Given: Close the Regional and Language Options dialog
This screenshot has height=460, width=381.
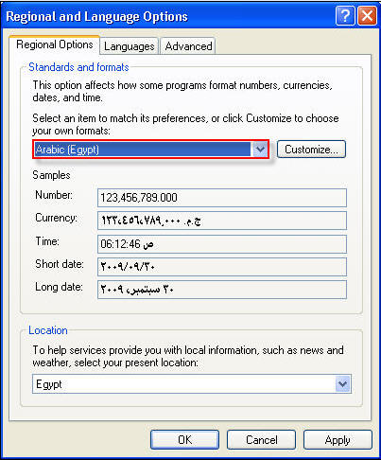Looking at the screenshot, I should [x=367, y=15].
